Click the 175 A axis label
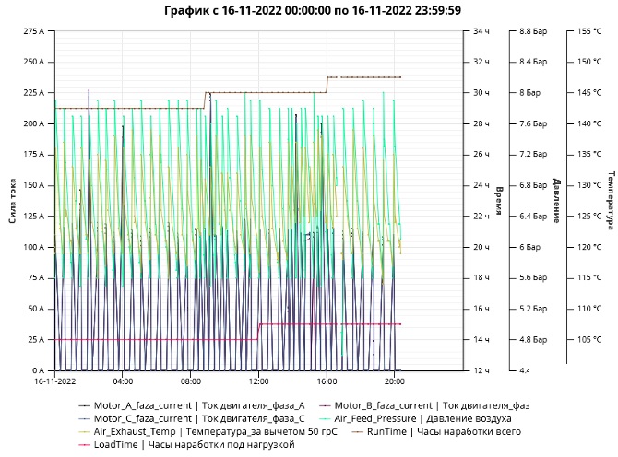618x457 pixels. pyautogui.click(x=33, y=154)
